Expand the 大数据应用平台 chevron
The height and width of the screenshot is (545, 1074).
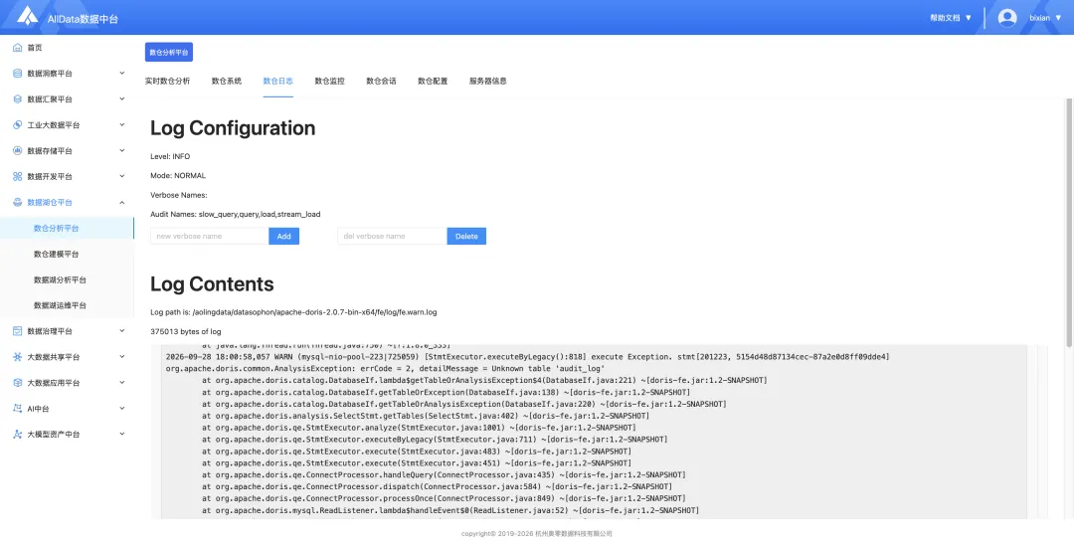click(122, 383)
